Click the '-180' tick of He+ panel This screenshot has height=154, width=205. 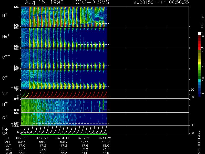point(15,46)
